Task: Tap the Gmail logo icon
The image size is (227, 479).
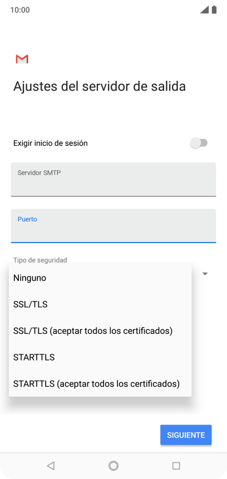Action: (x=22, y=59)
